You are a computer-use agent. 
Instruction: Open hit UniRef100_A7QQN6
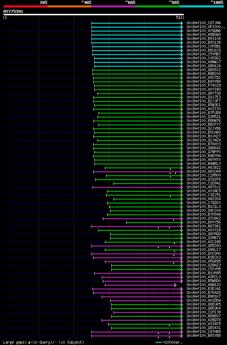click(x=204, y=31)
